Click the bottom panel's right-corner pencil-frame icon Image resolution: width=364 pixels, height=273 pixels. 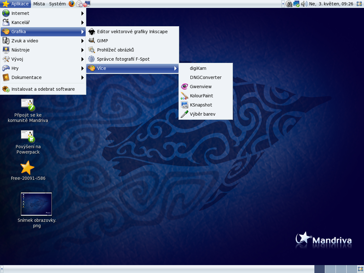(360, 269)
